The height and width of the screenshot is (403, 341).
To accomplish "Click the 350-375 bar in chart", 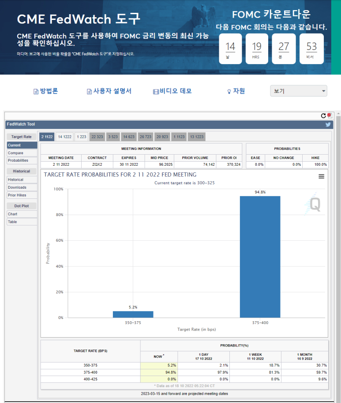I will point(133,314).
